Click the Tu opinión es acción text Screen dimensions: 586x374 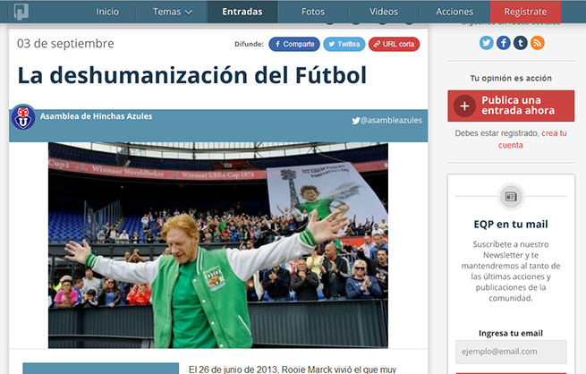[x=511, y=78]
